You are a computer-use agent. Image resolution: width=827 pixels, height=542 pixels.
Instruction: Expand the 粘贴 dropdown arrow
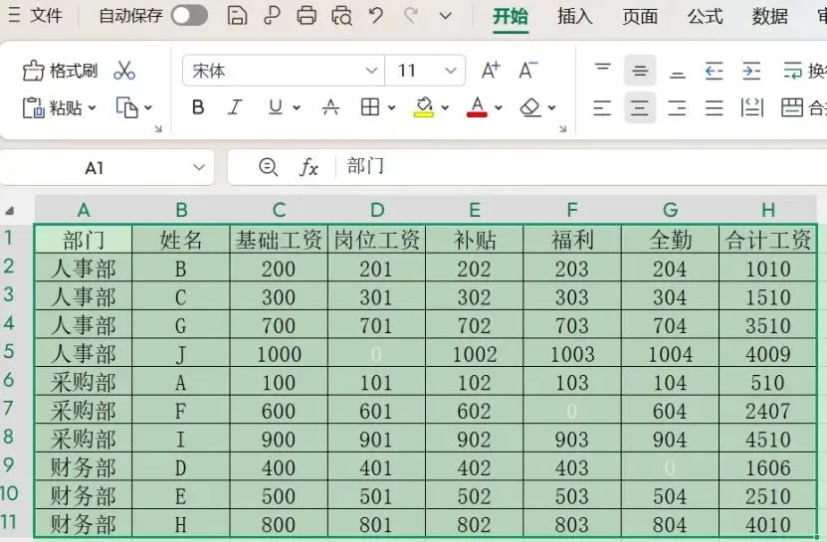93,107
